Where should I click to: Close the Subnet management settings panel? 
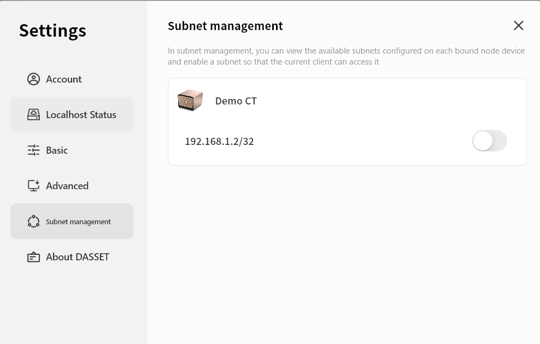coord(518,26)
